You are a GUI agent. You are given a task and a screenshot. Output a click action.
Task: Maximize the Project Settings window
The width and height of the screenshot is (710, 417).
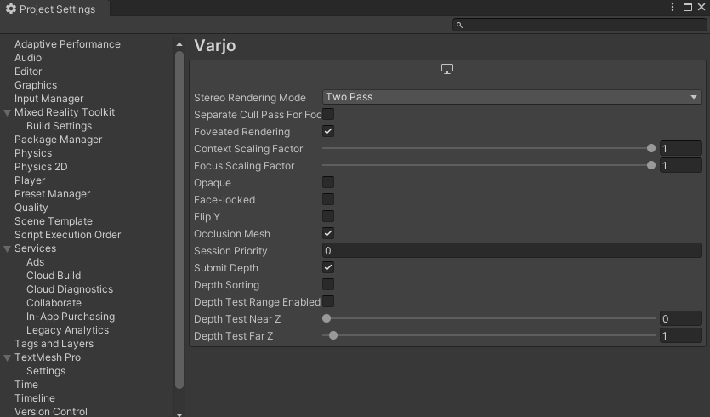pos(688,8)
